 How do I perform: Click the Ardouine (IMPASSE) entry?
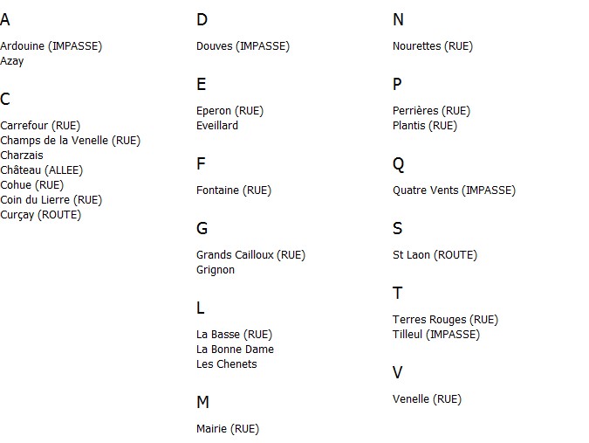(x=51, y=46)
